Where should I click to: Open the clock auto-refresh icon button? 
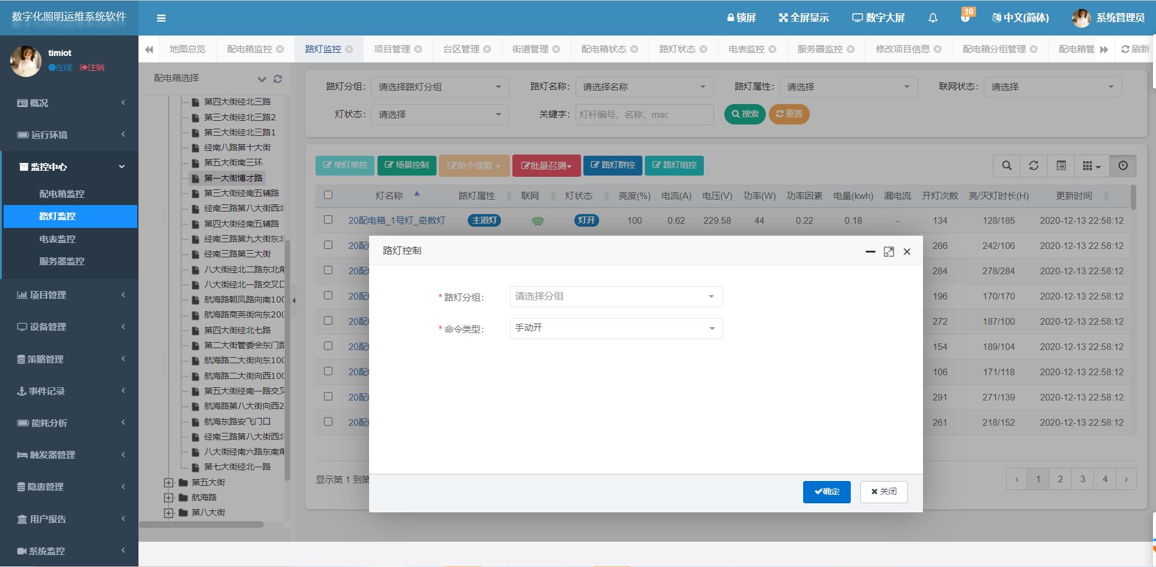tap(1123, 166)
